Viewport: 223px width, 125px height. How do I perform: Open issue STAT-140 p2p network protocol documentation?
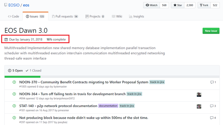pyautogui.click(x=58, y=106)
